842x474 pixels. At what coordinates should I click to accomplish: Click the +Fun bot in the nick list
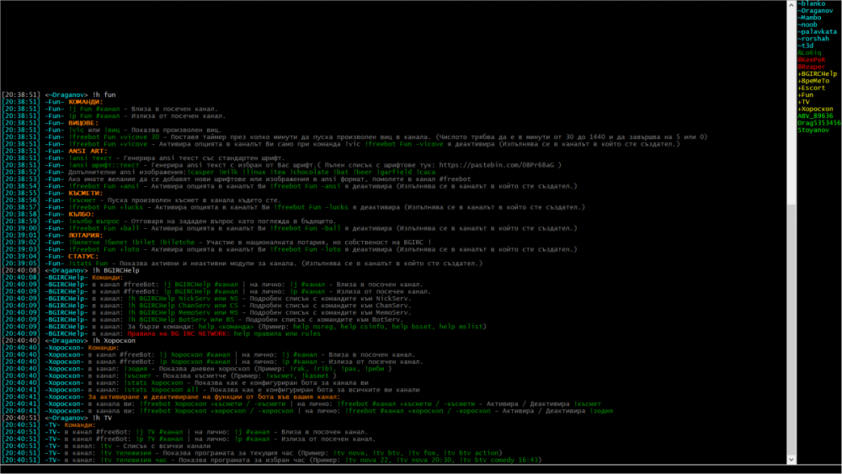805,95
